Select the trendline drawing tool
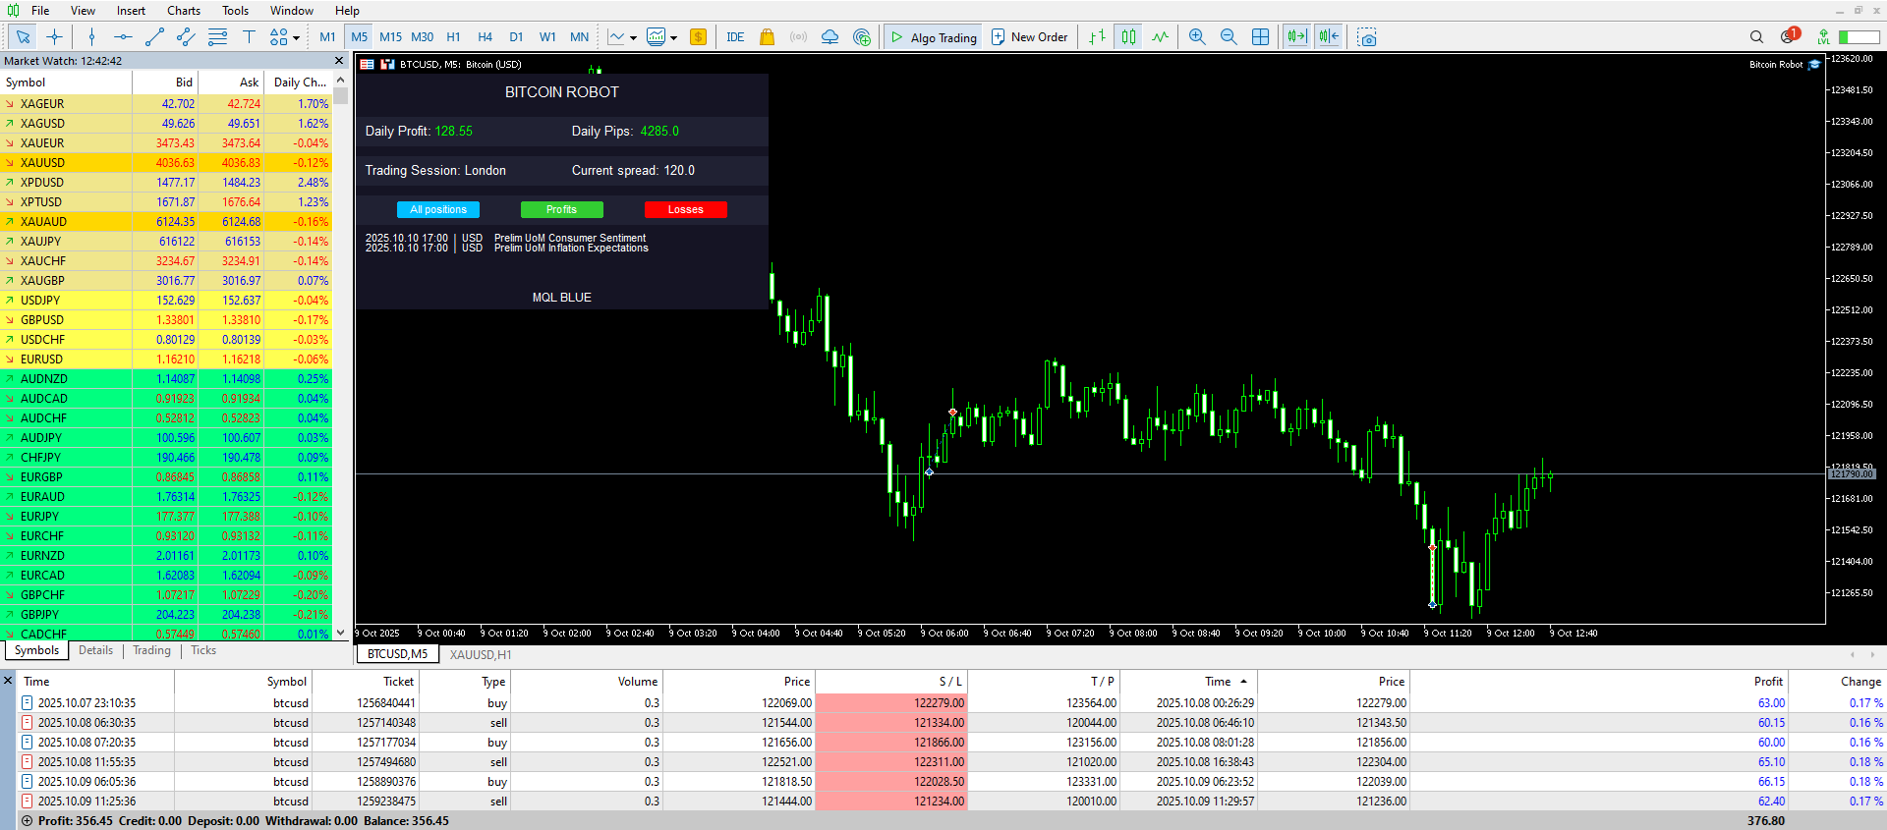Image resolution: width=1887 pixels, height=830 pixels. coord(154,37)
